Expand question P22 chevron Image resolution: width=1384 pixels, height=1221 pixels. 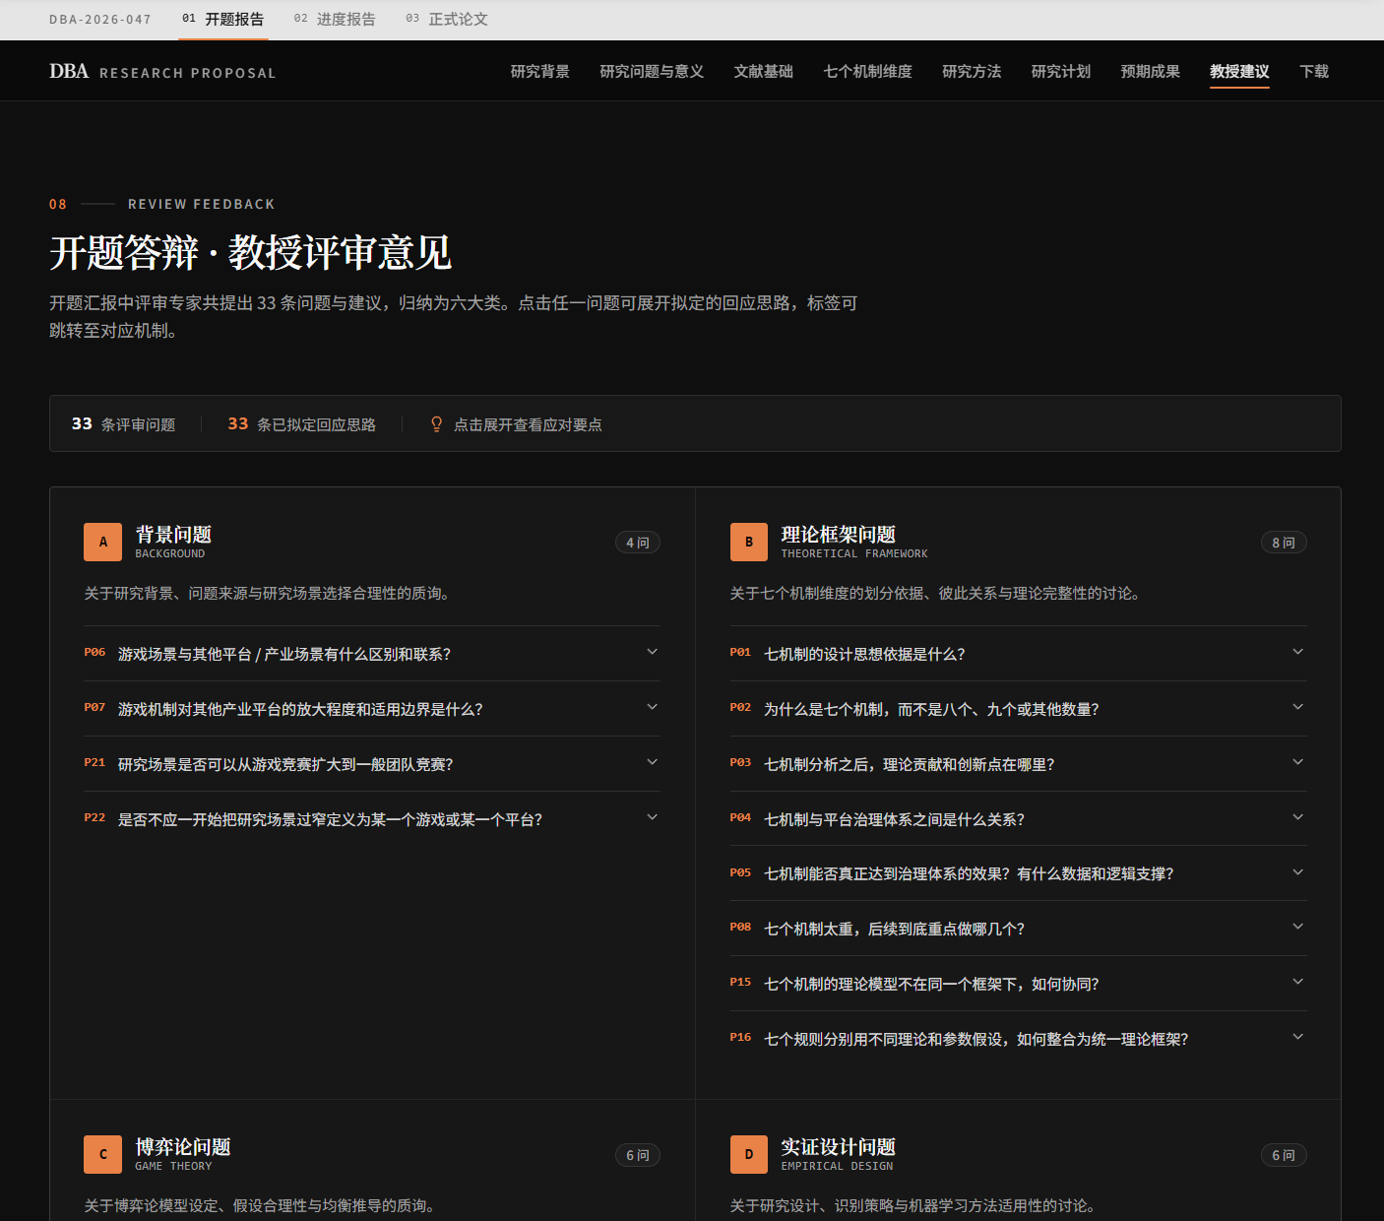tap(652, 818)
